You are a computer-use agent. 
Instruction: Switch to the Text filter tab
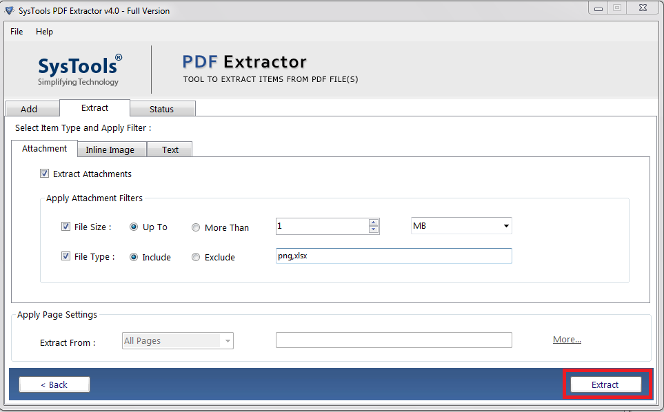pos(170,149)
